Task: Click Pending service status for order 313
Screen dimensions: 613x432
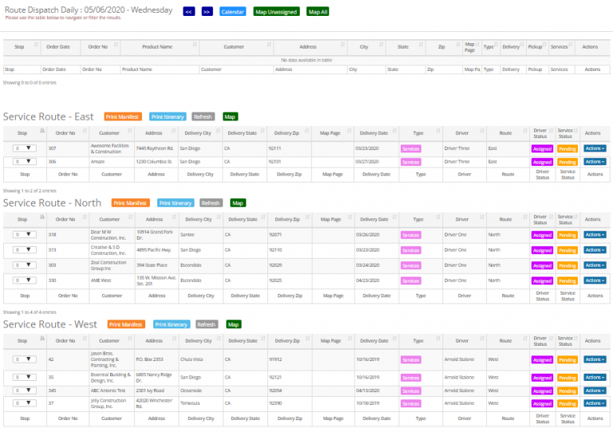Action: [567, 250]
